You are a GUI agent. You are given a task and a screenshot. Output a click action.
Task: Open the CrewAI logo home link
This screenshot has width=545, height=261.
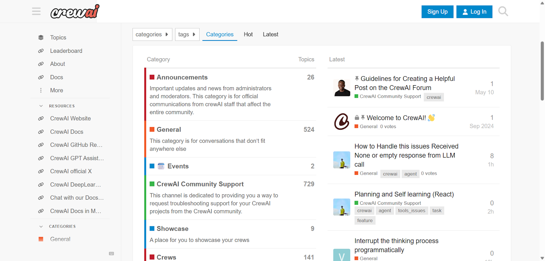pos(75,12)
